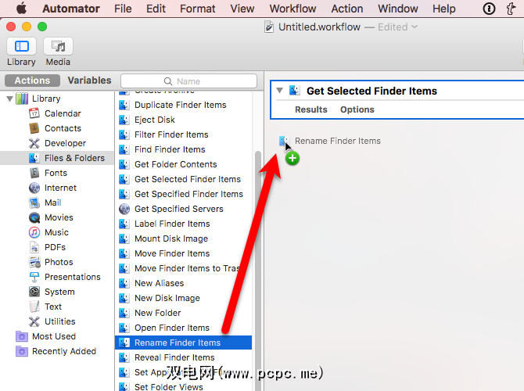Toggle the Library panel toolbar button
524x391 pixels.
click(21, 46)
